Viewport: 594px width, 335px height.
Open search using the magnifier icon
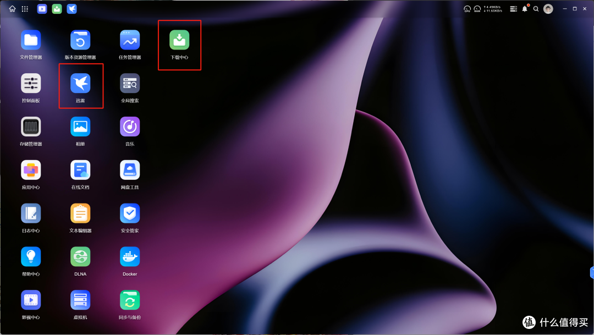pyautogui.click(x=536, y=9)
